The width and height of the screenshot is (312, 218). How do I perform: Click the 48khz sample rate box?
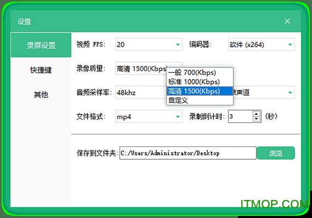[x=141, y=92]
